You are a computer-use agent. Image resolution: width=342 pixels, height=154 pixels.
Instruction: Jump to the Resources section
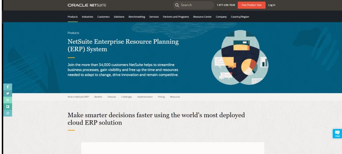(175, 97)
